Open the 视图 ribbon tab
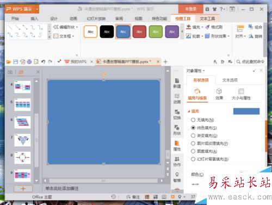The image size is (272, 205). [x=138, y=18]
